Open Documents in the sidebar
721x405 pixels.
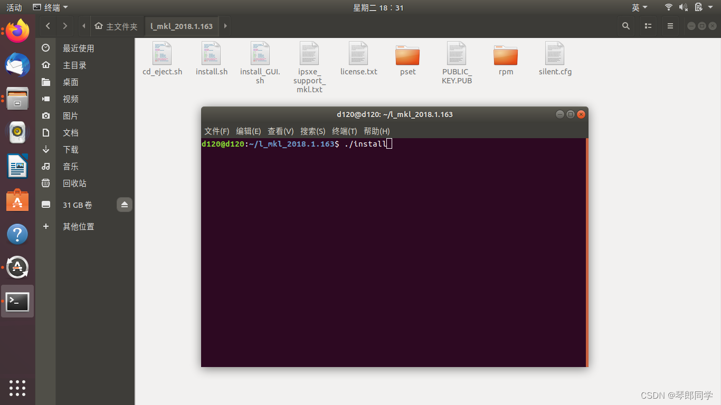pyautogui.click(x=84, y=132)
